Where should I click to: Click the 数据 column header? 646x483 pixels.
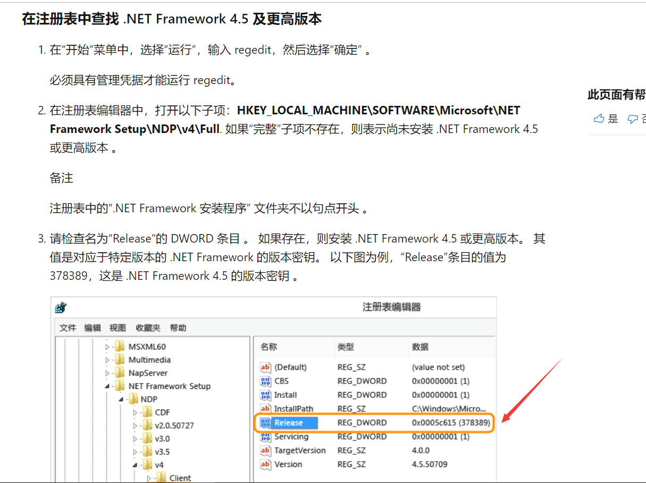(x=420, y=347)
